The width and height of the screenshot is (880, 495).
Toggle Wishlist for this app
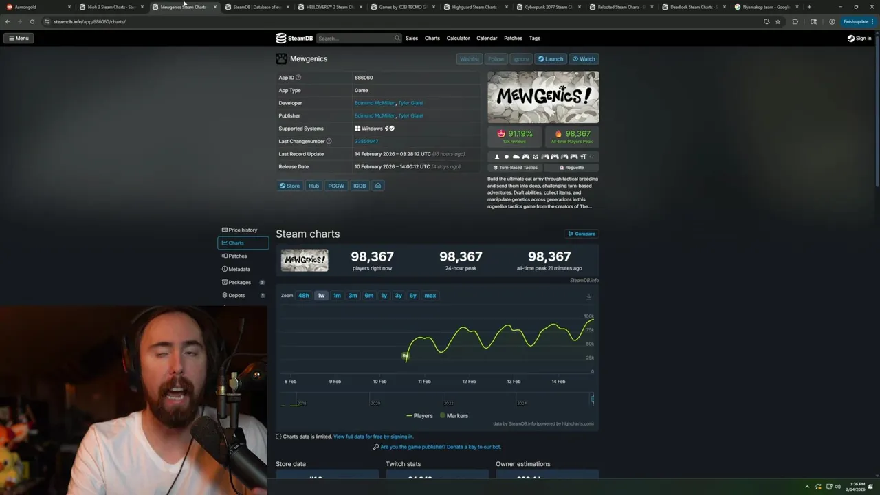(x=470, y=59)
